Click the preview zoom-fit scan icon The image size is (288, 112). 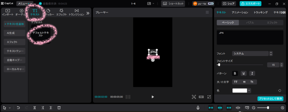(x=194, y=97)
